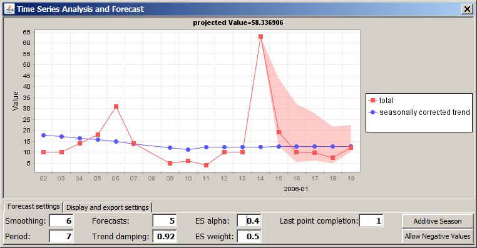Click the 'projected Value=58.336906' chart title
Screen dimensions: 477x248
[238, 22]
